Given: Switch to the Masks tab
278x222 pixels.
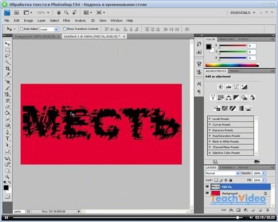Looking at the screenshot, I should tap(234, 71).
